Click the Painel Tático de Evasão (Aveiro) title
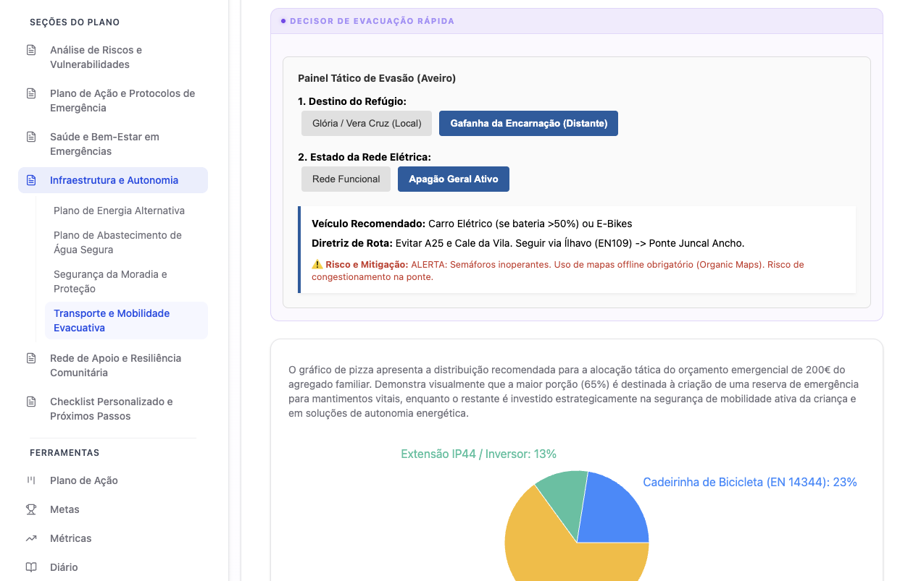Image resolution: width=908 pixels, height=581 pixels. pyautogui.click(x=377, y=77)
